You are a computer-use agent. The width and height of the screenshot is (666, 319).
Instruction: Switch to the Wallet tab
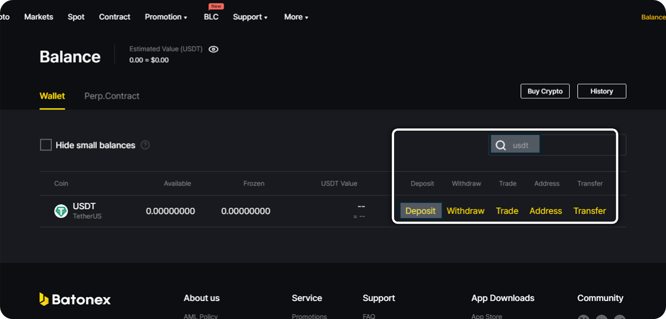(52, 96)
